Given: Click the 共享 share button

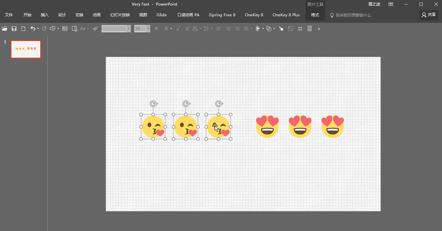Looking at the screenshot, I should [429, 15].
